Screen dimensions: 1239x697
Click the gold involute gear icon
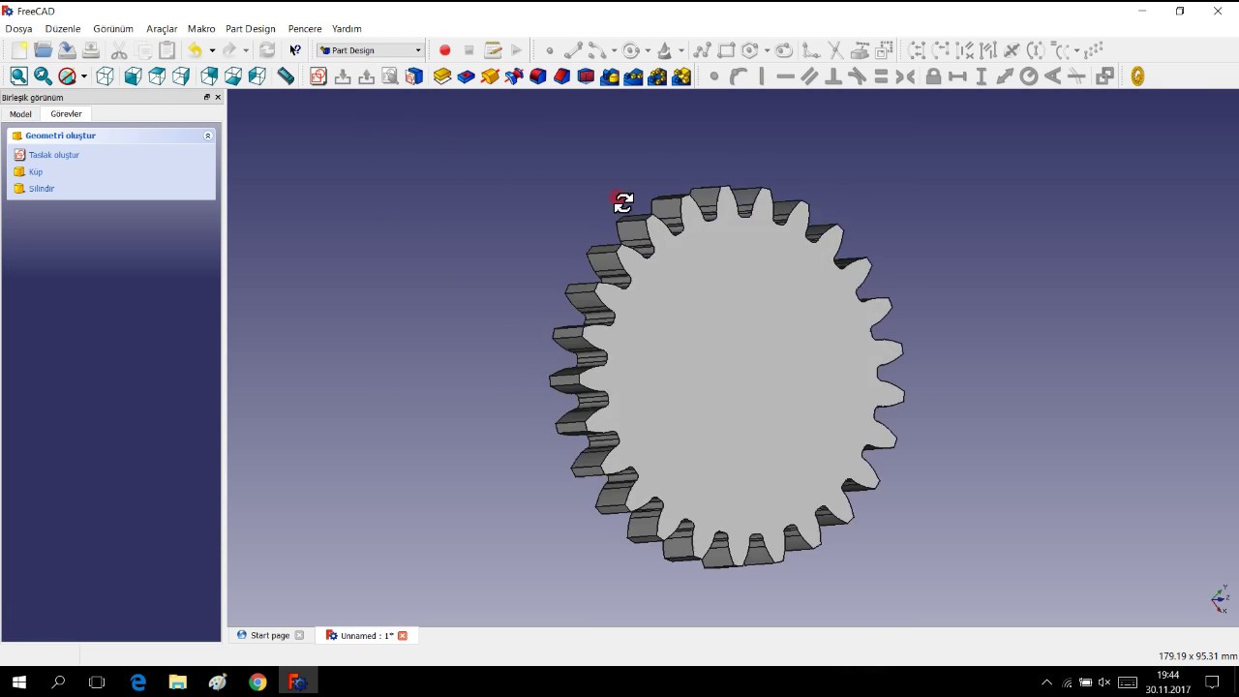tap(1137, 76)
